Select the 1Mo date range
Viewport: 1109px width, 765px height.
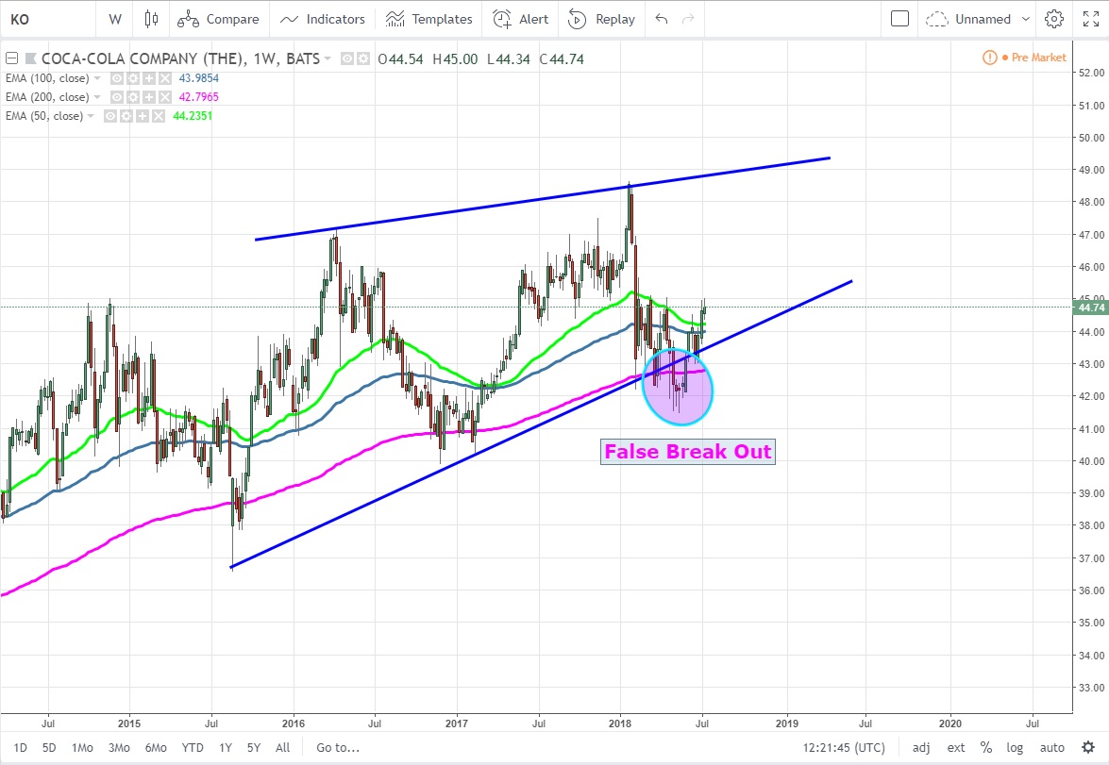[x=82, y=747]
